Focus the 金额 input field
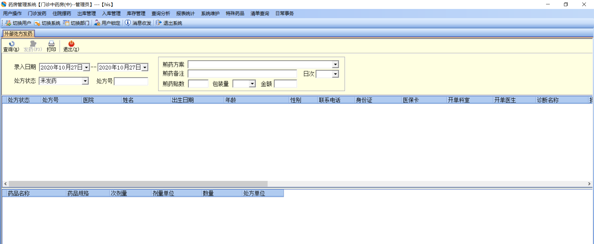Screen dimensions: 594x244 286,84
